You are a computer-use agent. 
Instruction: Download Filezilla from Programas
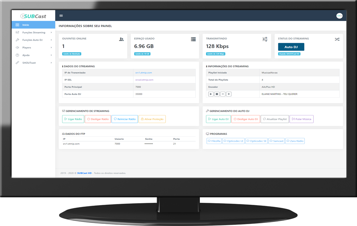214,141
